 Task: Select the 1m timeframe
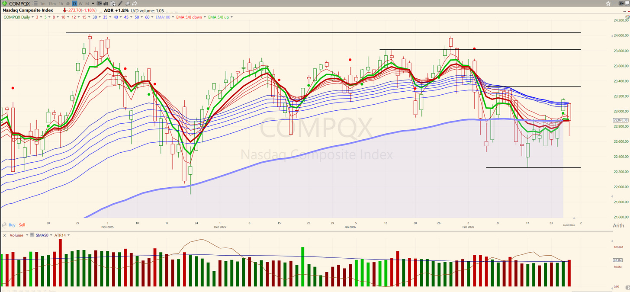pos(43,4)
